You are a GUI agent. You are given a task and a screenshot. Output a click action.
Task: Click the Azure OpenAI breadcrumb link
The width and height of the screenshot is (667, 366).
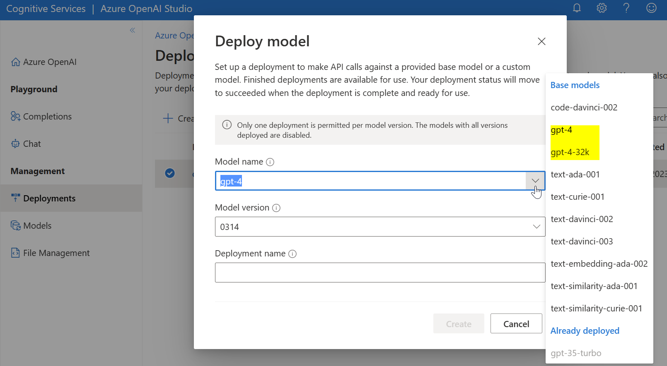174,36
